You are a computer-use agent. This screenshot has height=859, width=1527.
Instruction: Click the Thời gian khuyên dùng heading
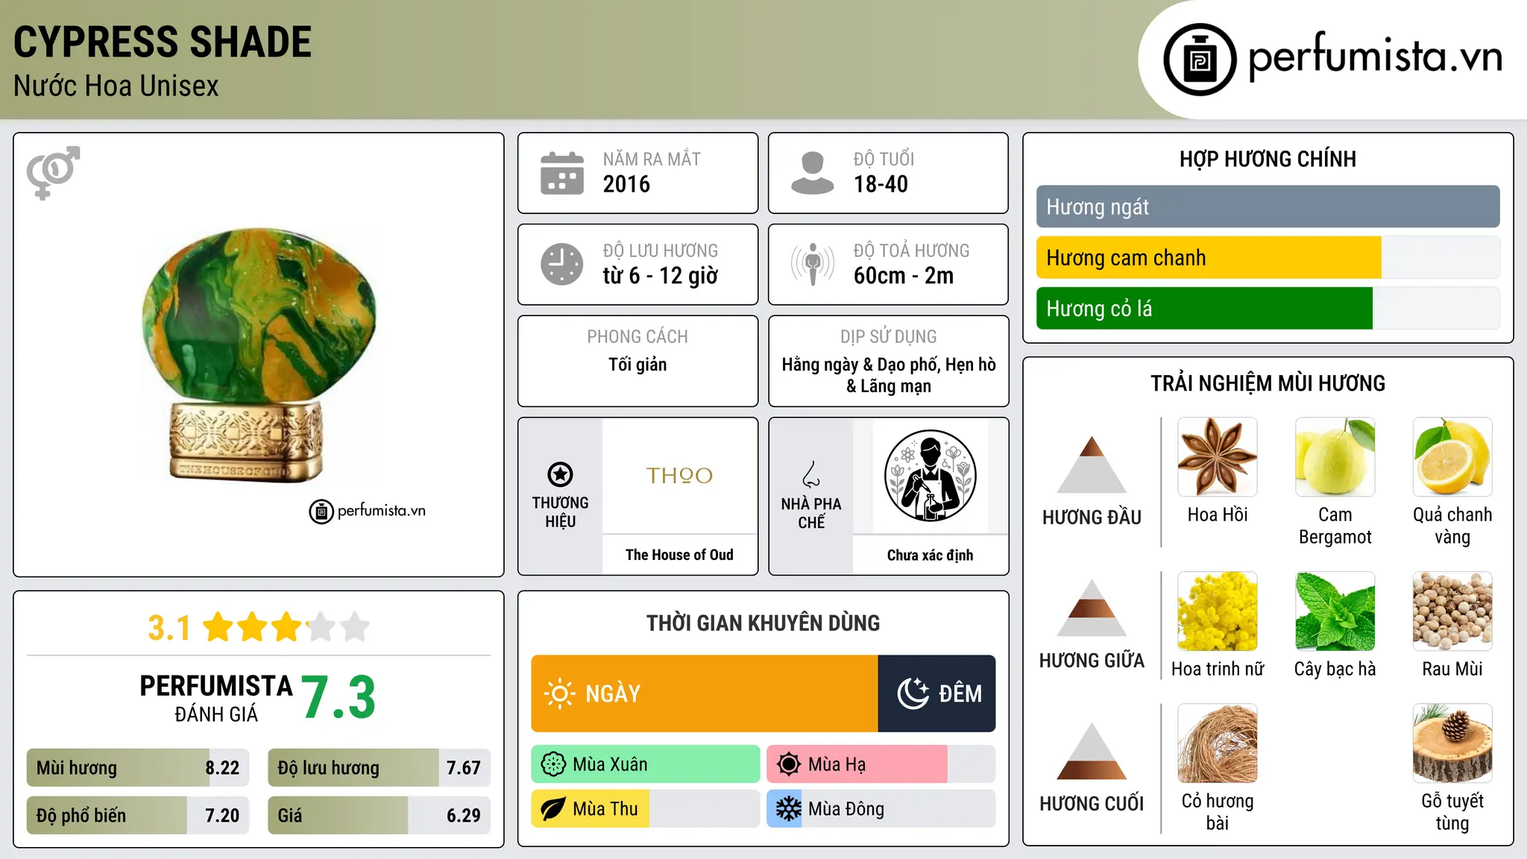click(763, 623)
